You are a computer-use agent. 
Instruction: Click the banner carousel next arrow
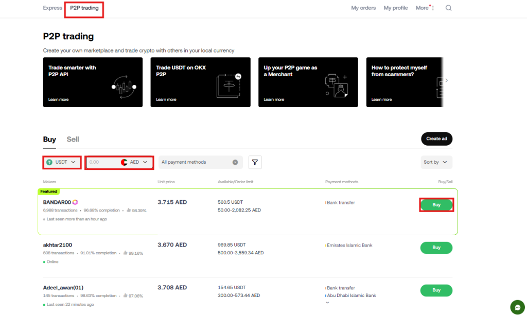tap(446, 80)
